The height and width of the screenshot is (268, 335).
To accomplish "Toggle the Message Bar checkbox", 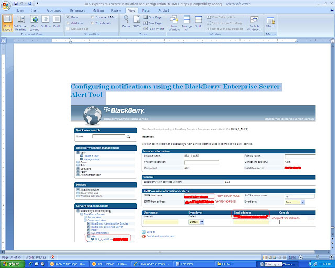I will click(68, 29).
